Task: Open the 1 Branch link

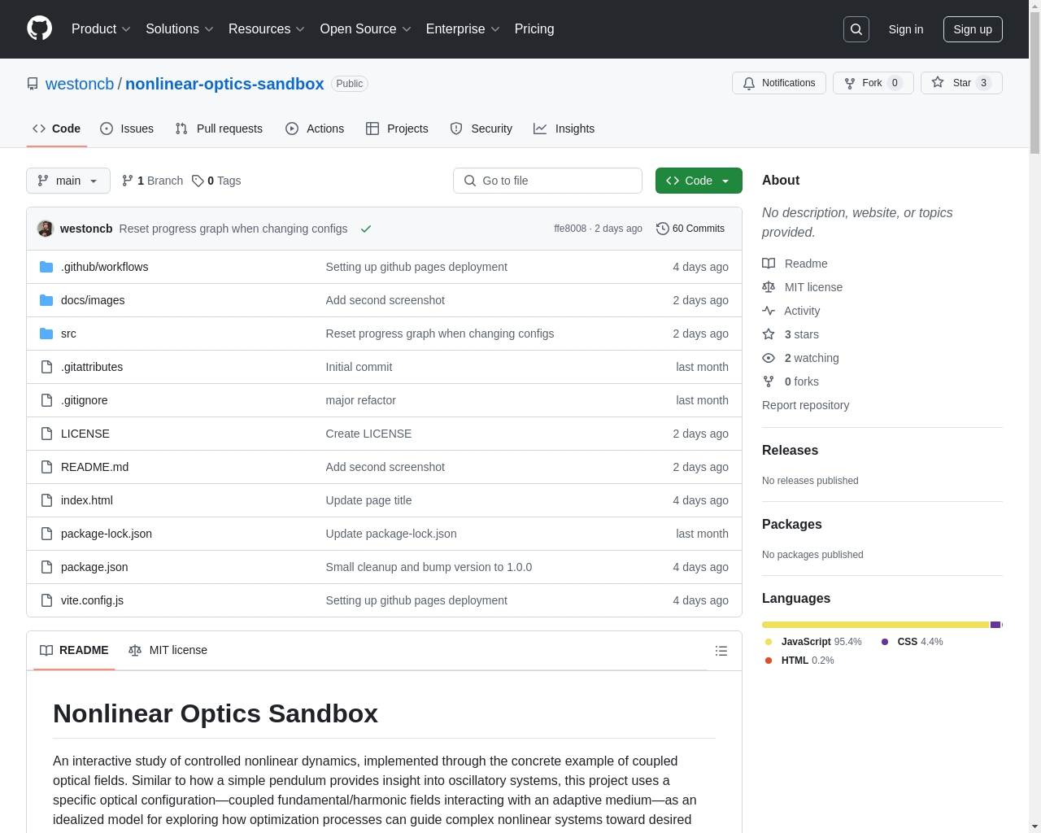Action: [x=152, y=181]
